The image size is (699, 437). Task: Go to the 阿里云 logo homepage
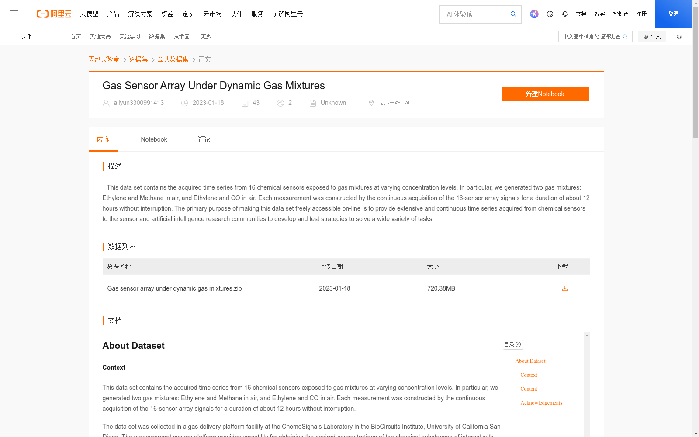[x=54, y=14]
